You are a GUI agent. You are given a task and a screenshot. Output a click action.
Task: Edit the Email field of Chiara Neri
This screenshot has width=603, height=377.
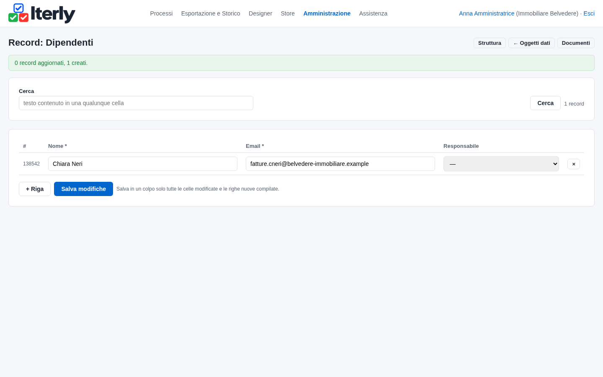[340, 164]
